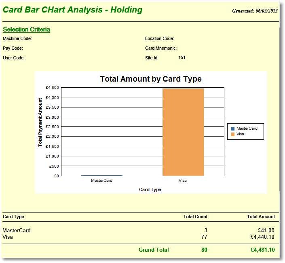Click the Generated date 06/03/2013
This screenshot has height=263, width=285.
[x=255, y=11]
